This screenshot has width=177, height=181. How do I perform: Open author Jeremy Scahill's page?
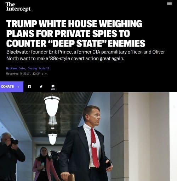(x=39, y=68)
